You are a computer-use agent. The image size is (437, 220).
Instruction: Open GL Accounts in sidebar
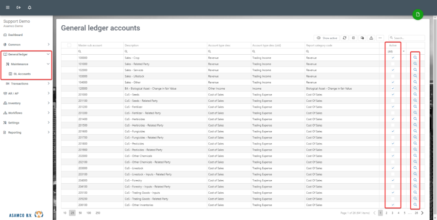22,74
